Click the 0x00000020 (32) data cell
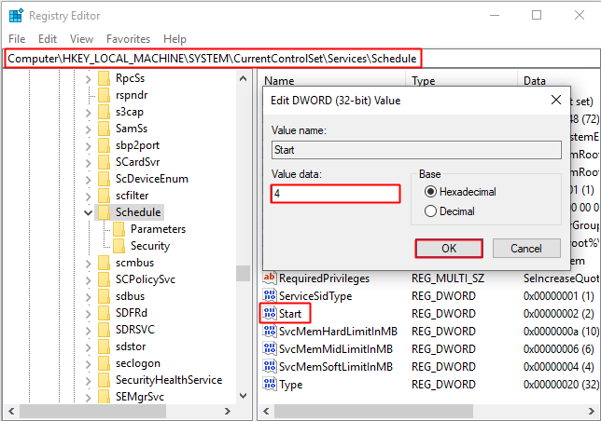Image resolution: width=601 pixels, height=421 pixels. [561, 385]
